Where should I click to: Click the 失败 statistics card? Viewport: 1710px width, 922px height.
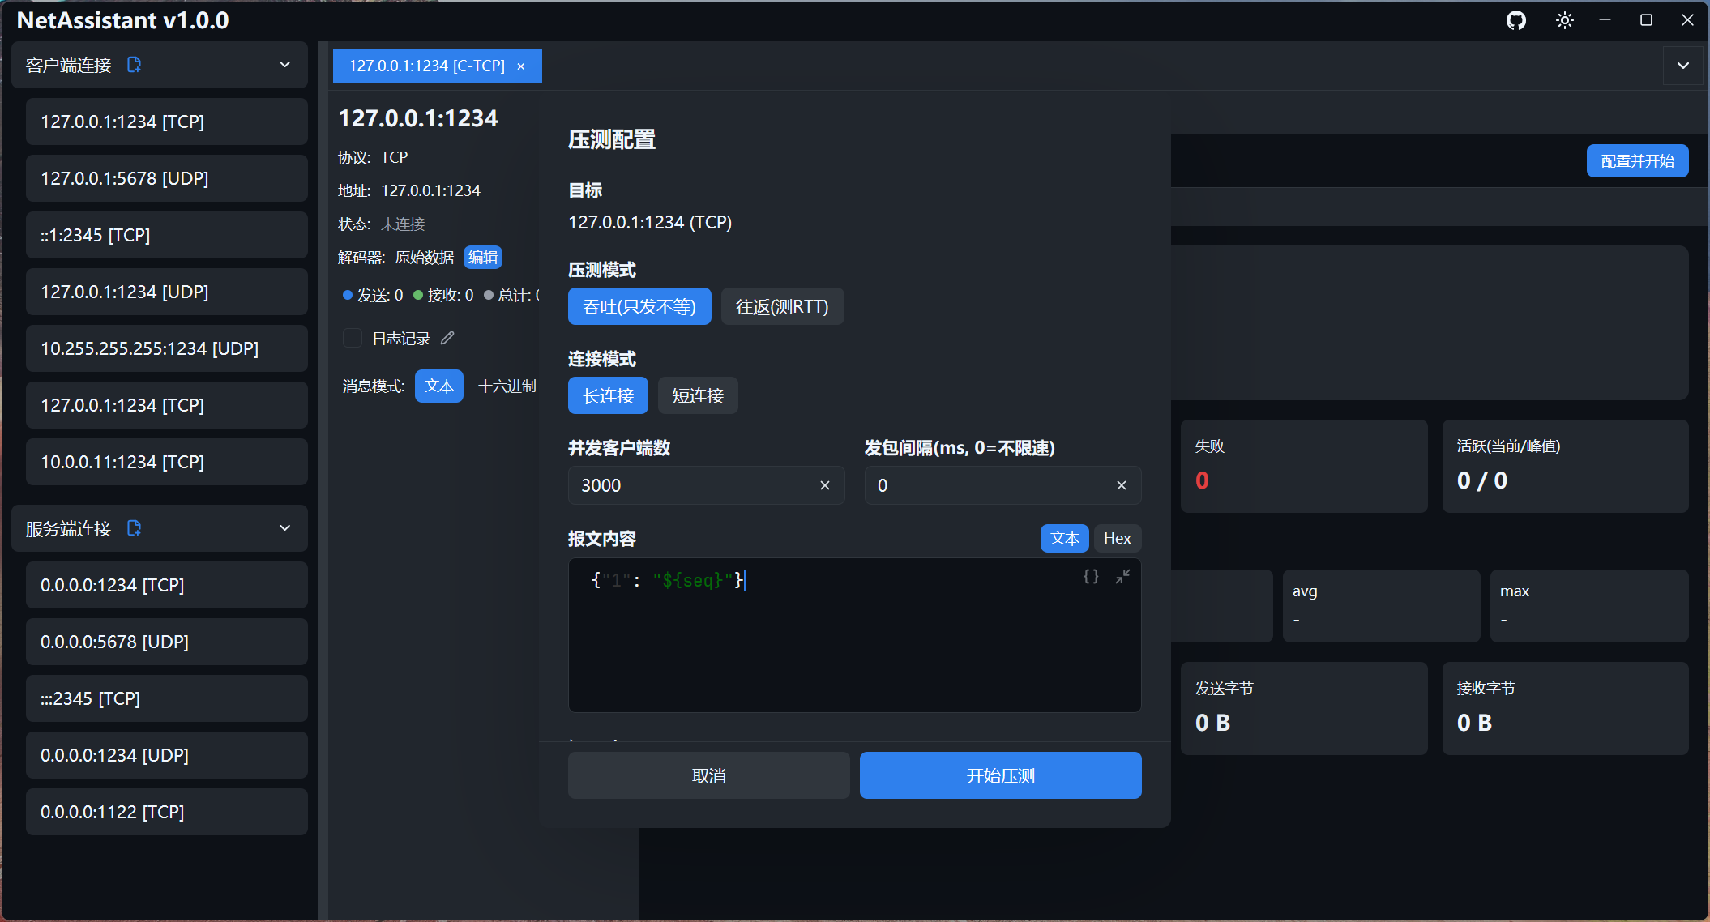[1304, 466]
